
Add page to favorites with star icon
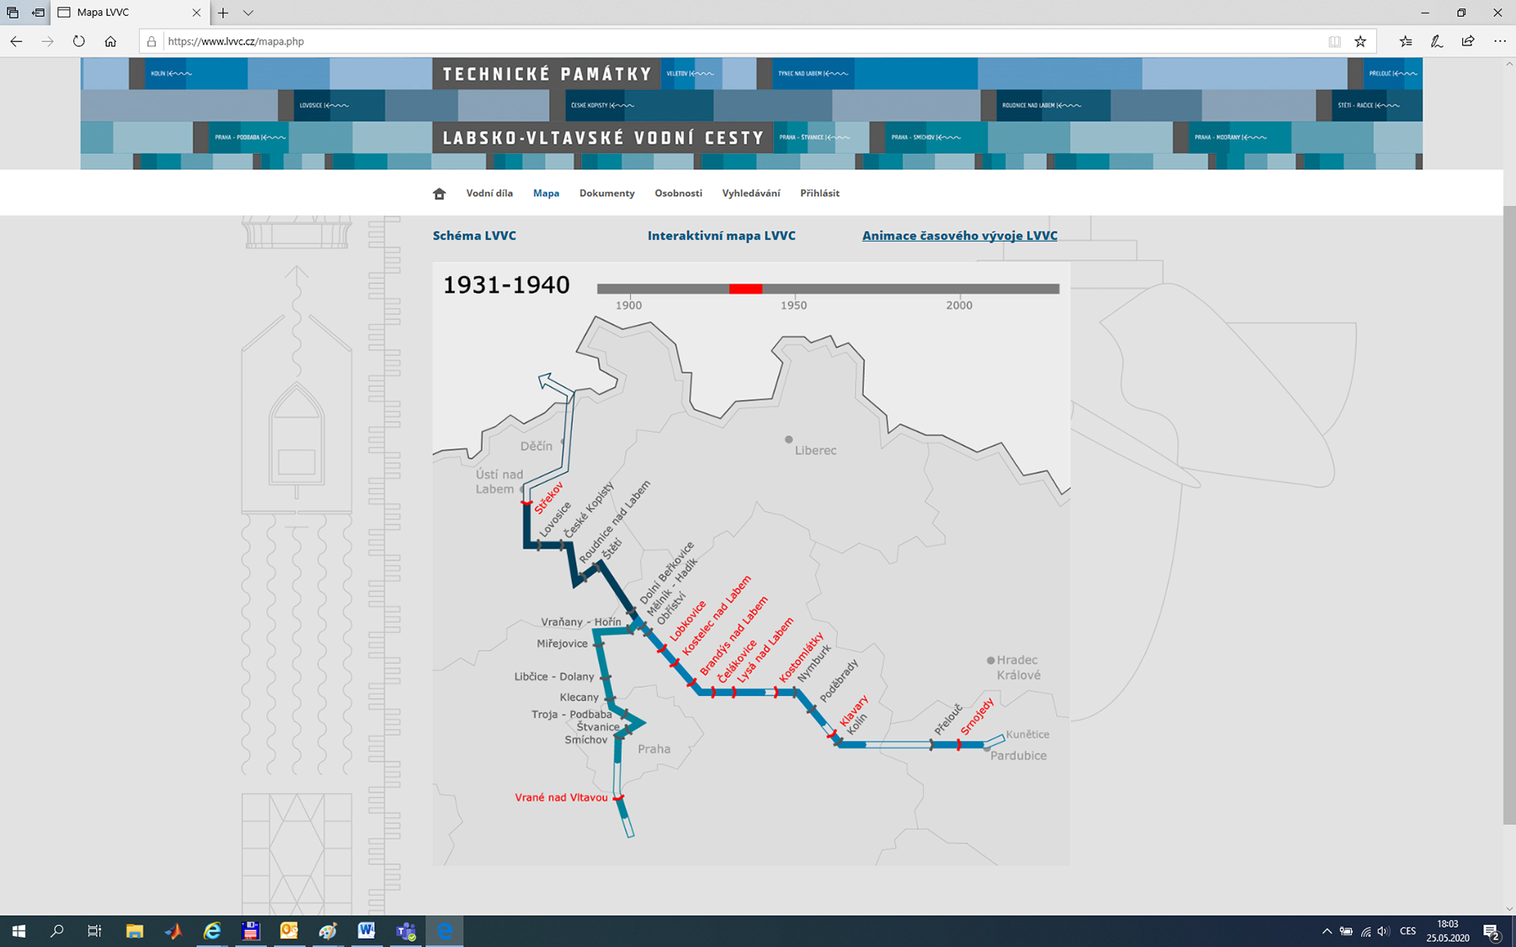pos(1360,41)
